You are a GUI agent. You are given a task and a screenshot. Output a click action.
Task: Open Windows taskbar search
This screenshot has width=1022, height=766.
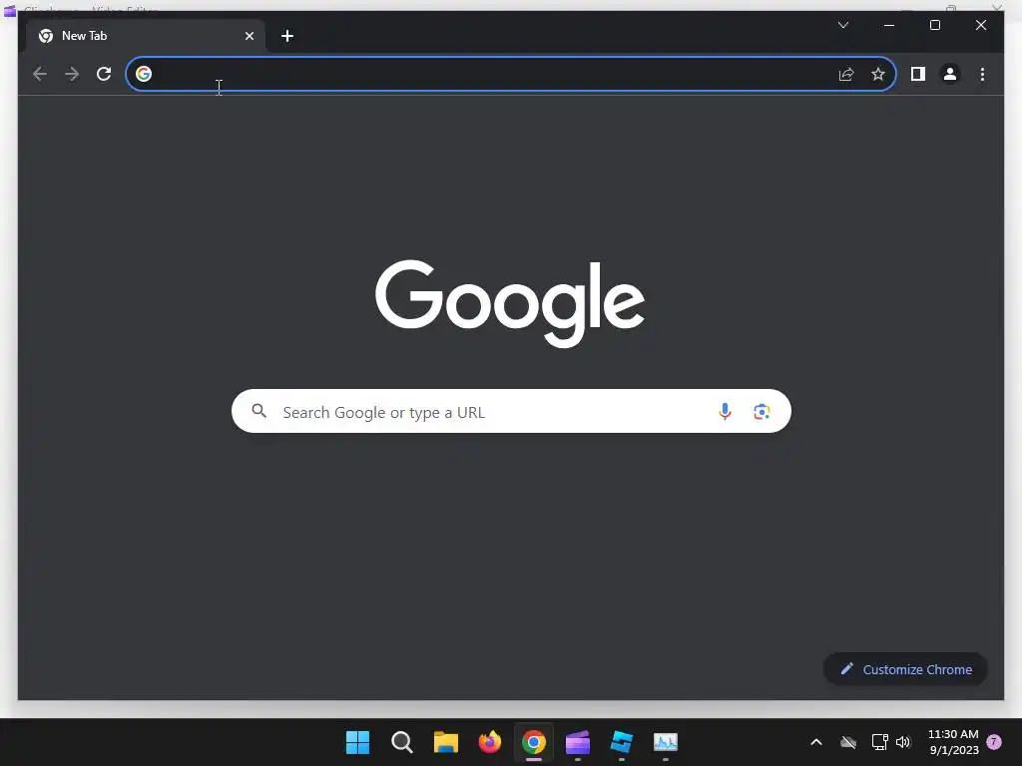point(401,742)
